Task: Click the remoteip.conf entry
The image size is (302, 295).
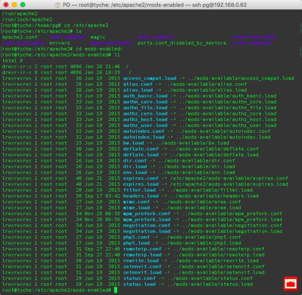Action: pyautogui.click(x=142, y=249)
